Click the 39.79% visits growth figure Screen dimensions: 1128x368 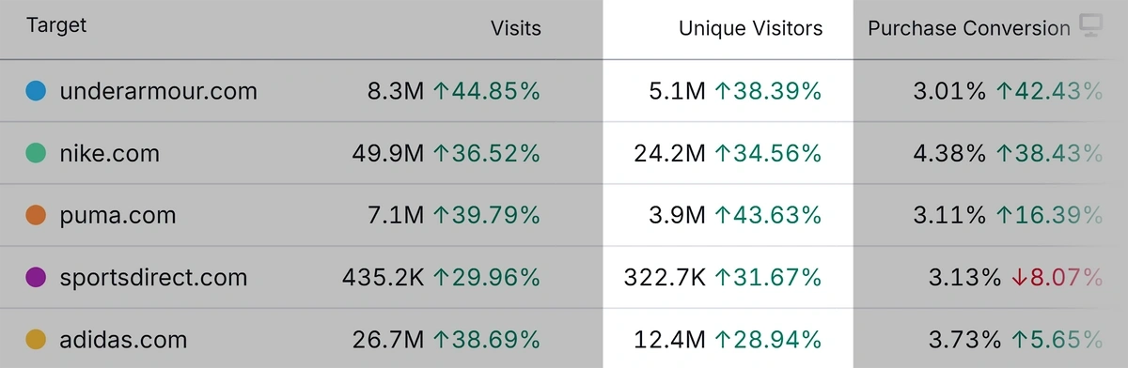[x=486, y=215]
